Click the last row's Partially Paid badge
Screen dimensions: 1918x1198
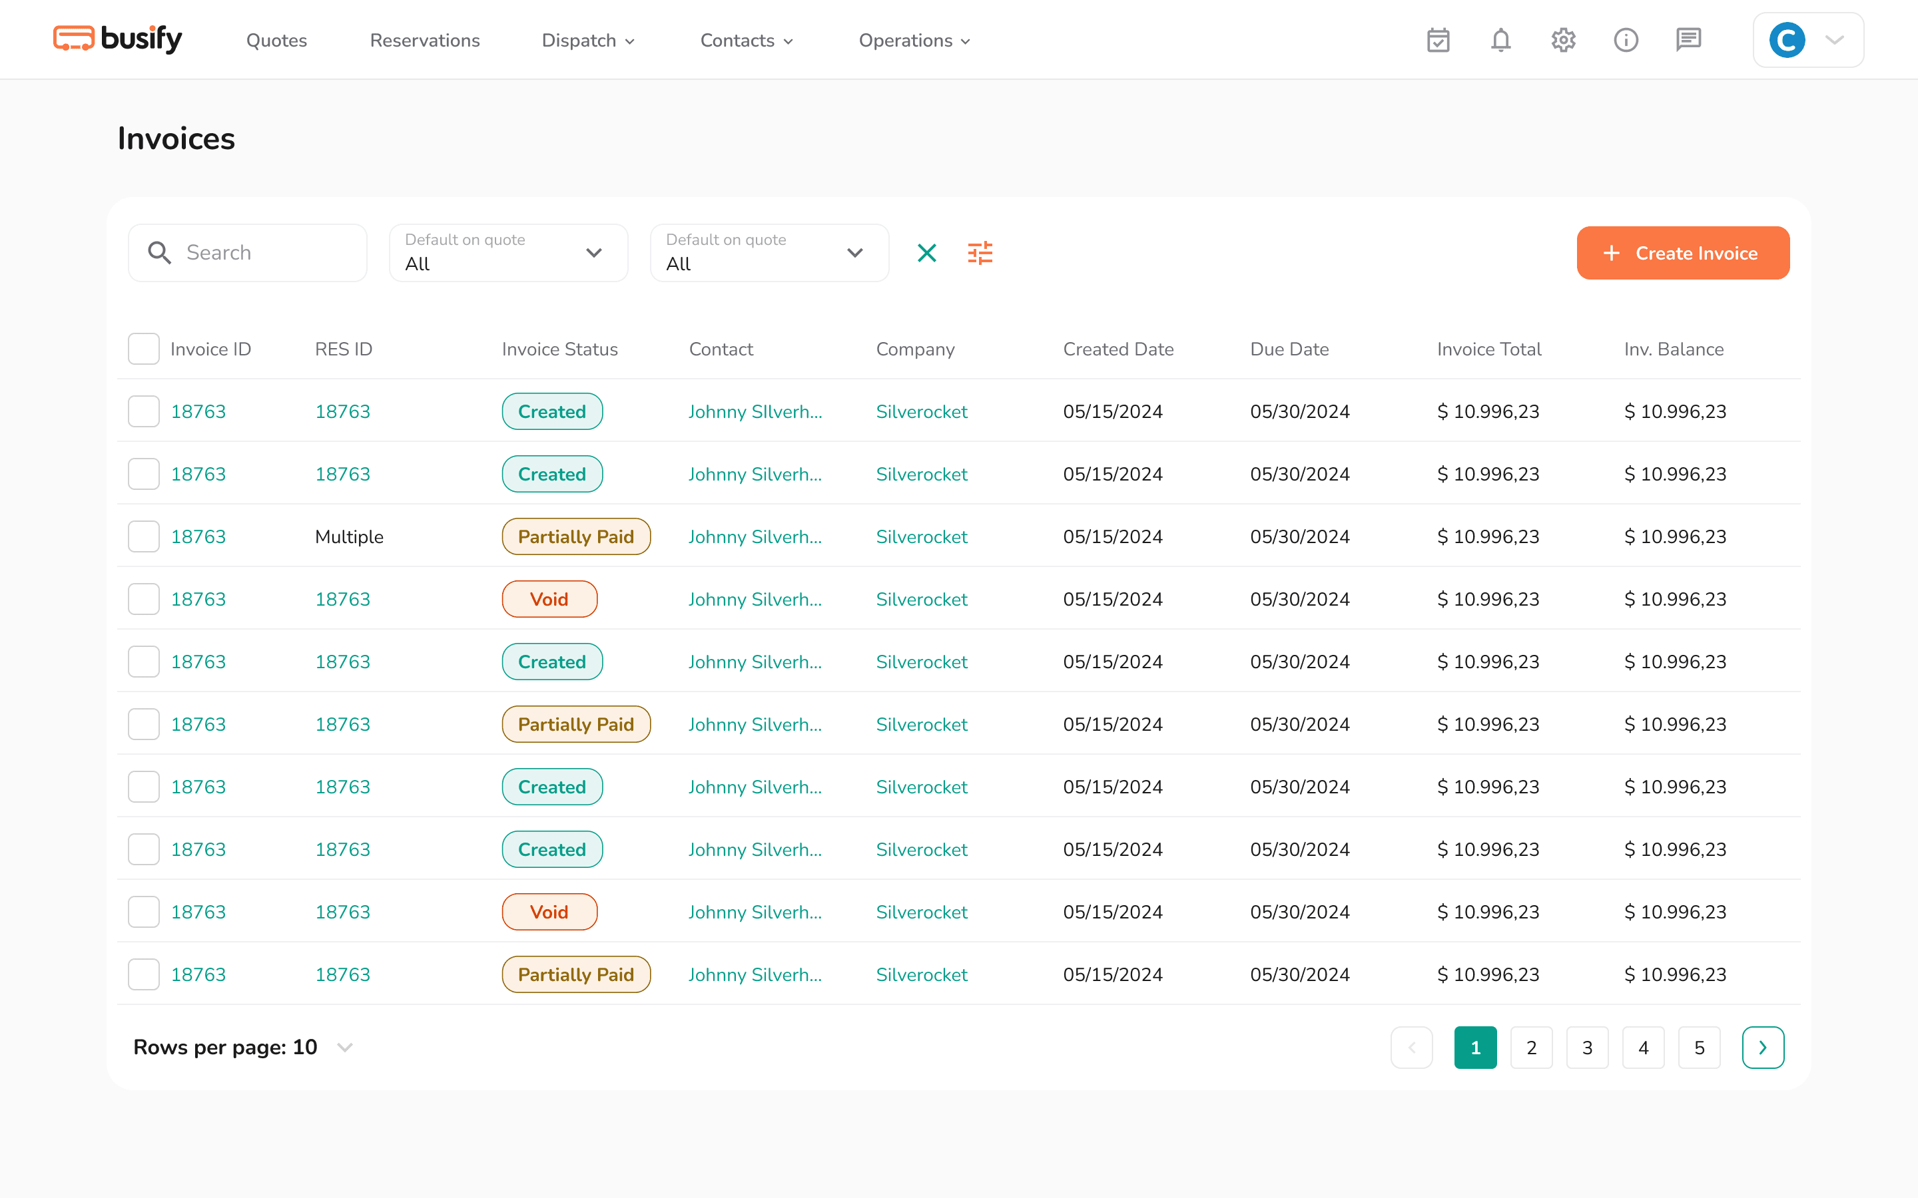coord(576,974)
